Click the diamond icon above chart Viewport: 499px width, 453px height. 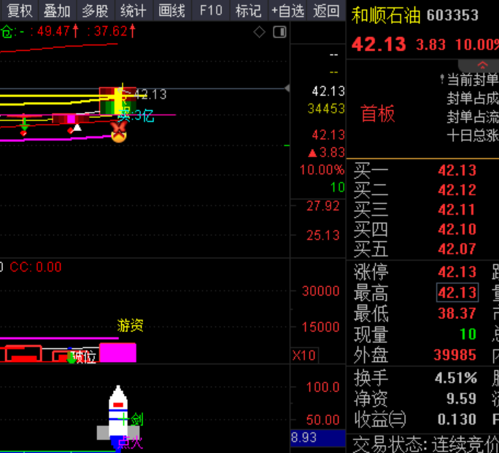tap(260, 32)
